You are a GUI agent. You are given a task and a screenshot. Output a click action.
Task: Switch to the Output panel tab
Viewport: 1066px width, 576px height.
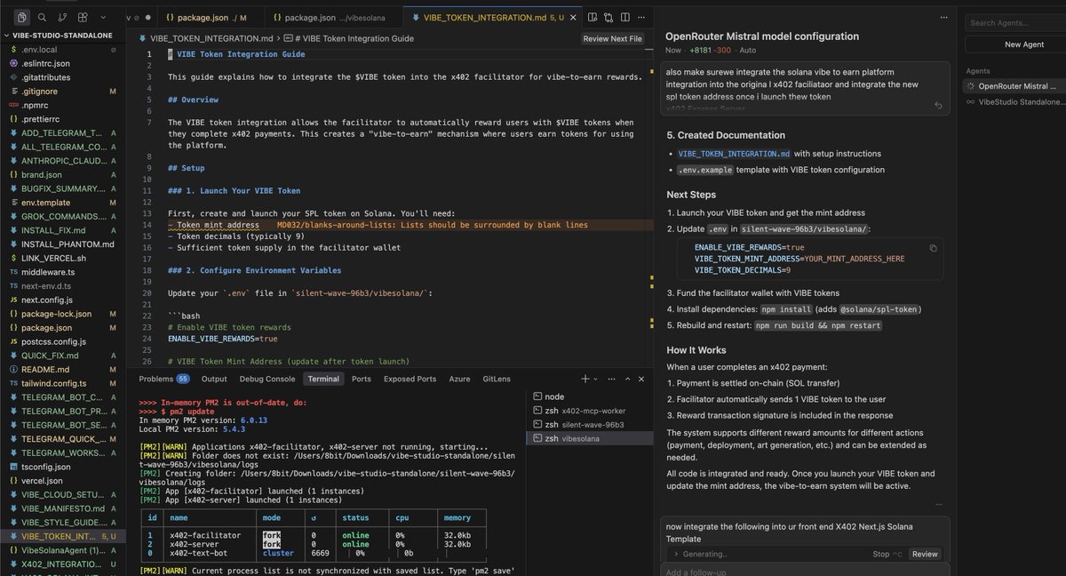click(214, 379)
